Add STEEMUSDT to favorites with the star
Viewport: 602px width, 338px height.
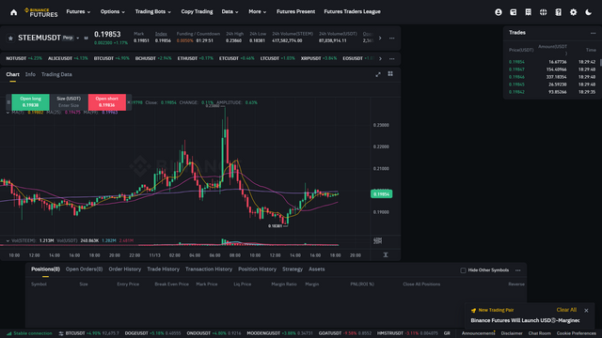[10, 38]
